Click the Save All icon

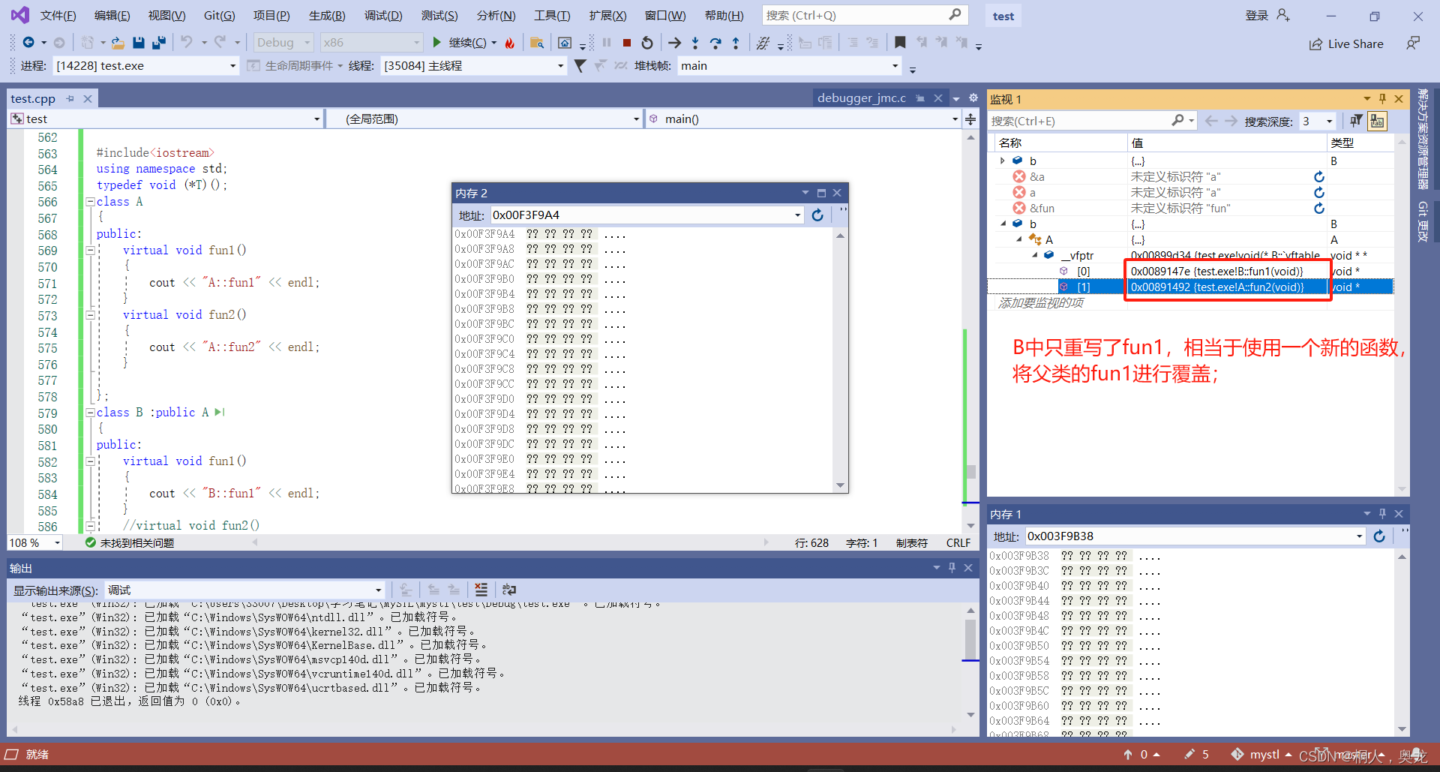pos(158,43)
